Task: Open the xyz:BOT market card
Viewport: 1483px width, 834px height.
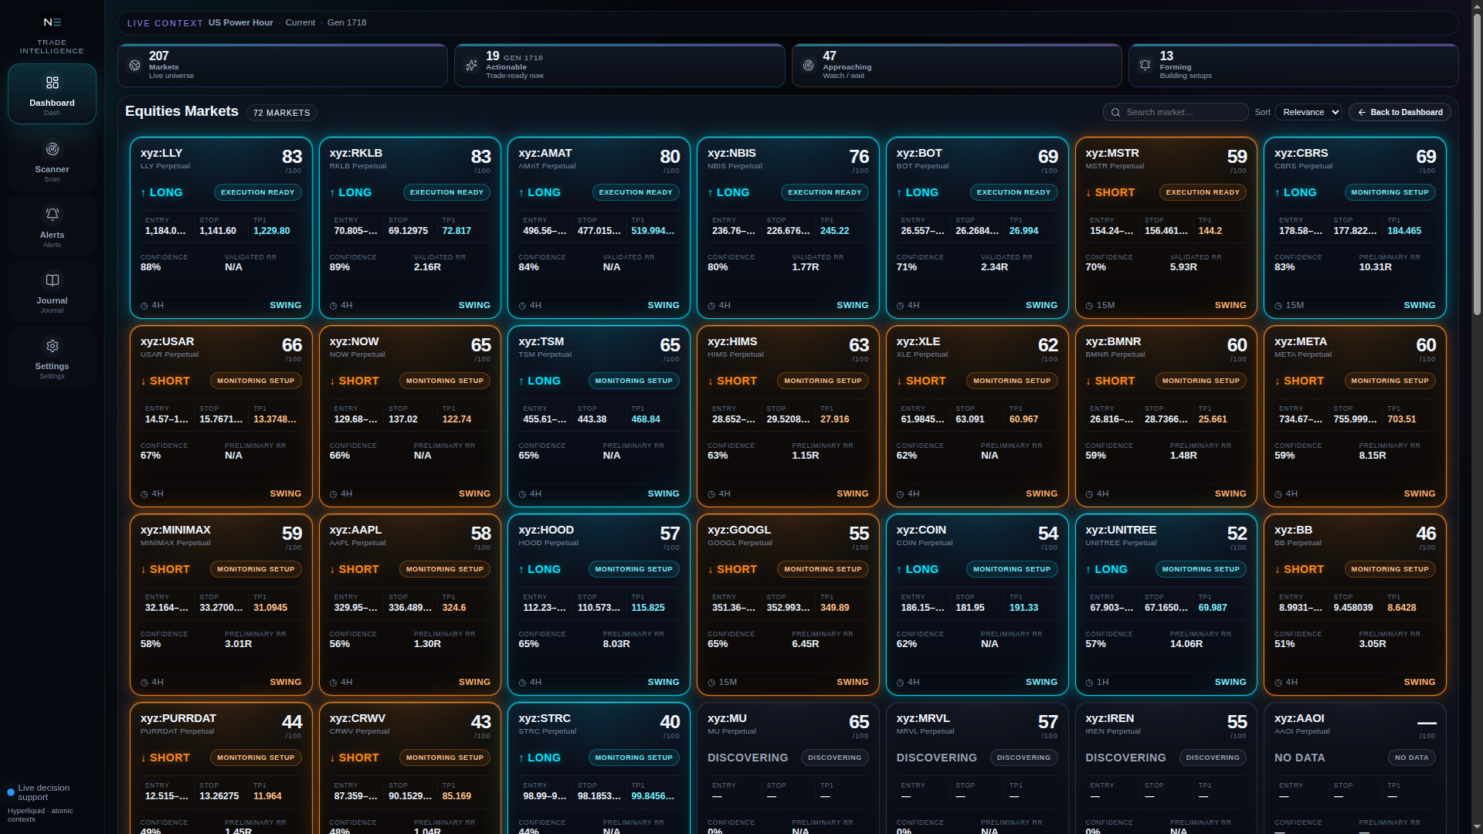Action: [977, 228]
